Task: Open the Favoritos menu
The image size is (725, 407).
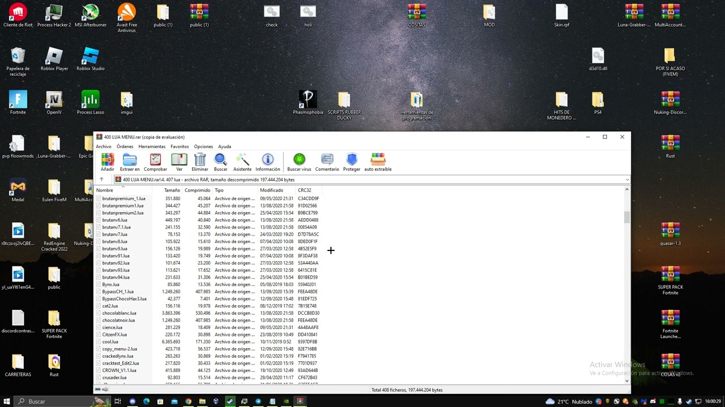Action: (x=180, y=146)
